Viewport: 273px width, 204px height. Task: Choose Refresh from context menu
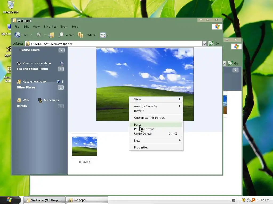coord(156,111)
